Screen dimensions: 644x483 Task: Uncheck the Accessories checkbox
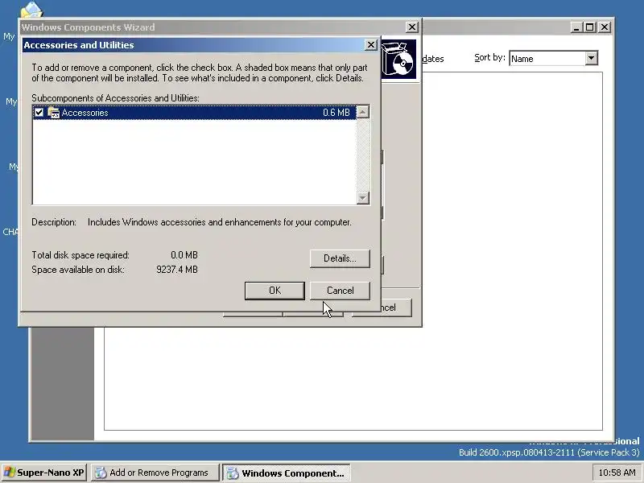click(39, 112)
